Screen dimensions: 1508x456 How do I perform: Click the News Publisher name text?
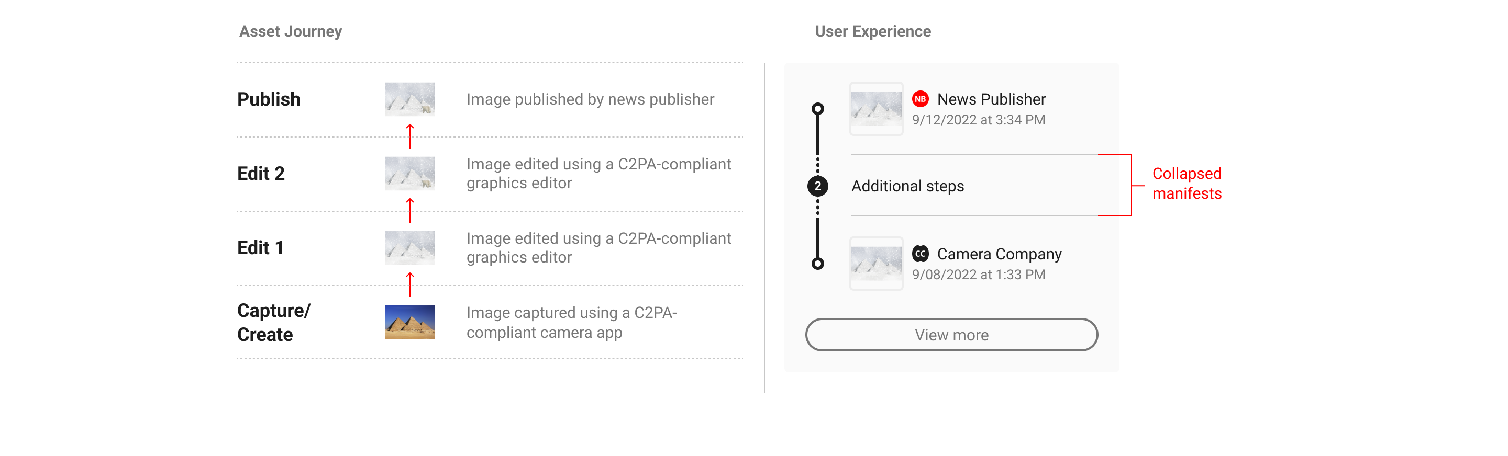click(991, 99)
